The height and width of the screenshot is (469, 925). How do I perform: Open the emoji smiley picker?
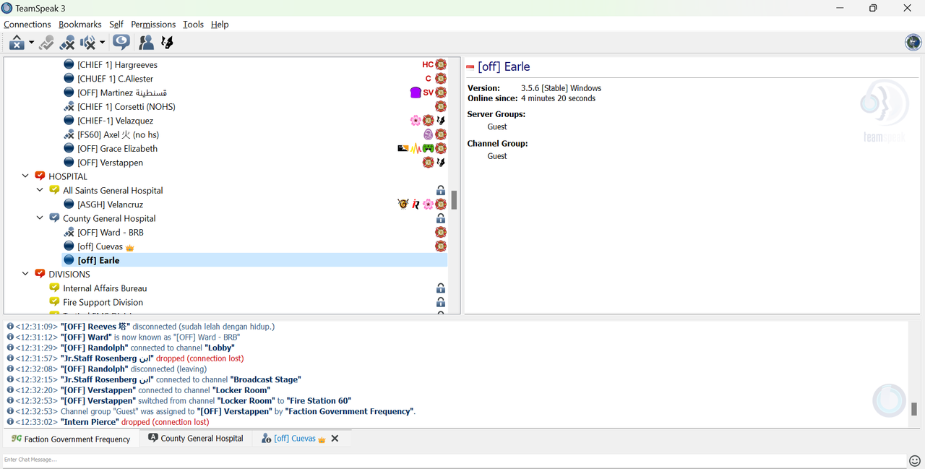[x=915, y=460]
